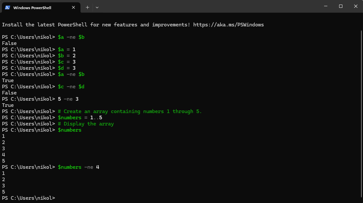Close the Windows PowerShell tab
This screenshot has height=203, width=363.
coord(73,7)
